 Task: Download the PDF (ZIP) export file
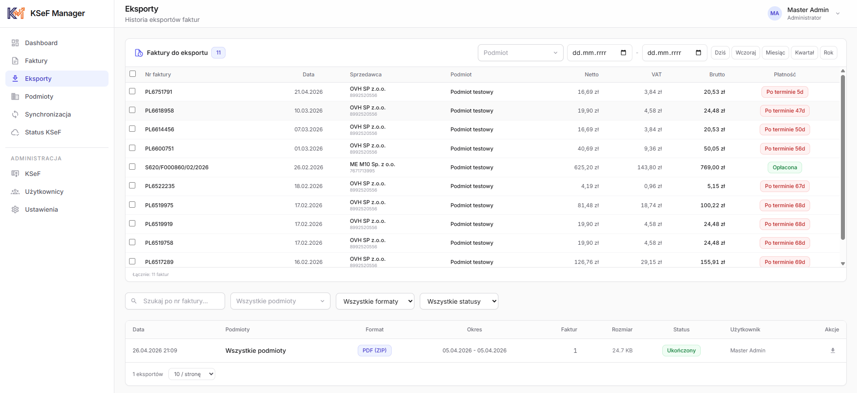pyautogui.click(x=833, y=351)
